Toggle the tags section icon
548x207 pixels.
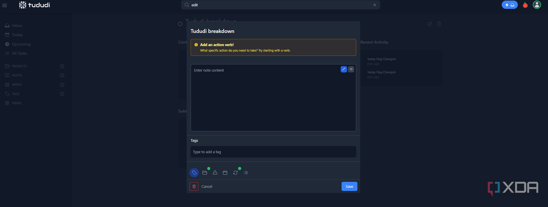194,173
